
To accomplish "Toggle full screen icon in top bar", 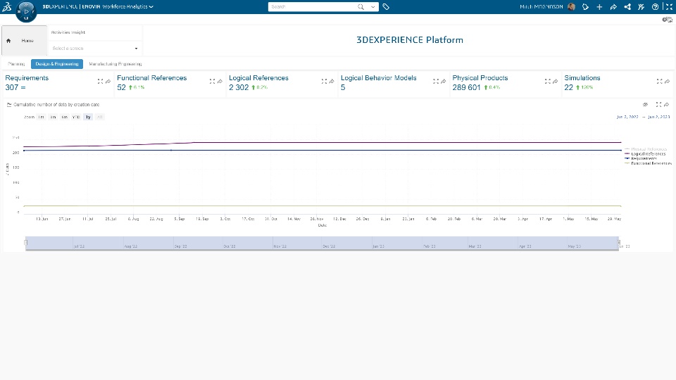I will click(x=669, y=7).
